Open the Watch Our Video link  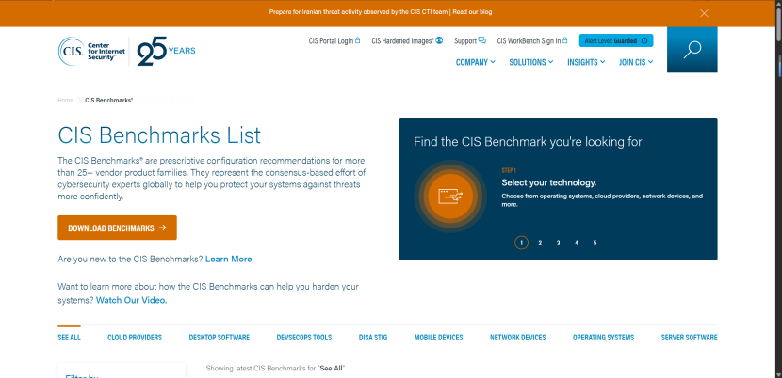132,300
